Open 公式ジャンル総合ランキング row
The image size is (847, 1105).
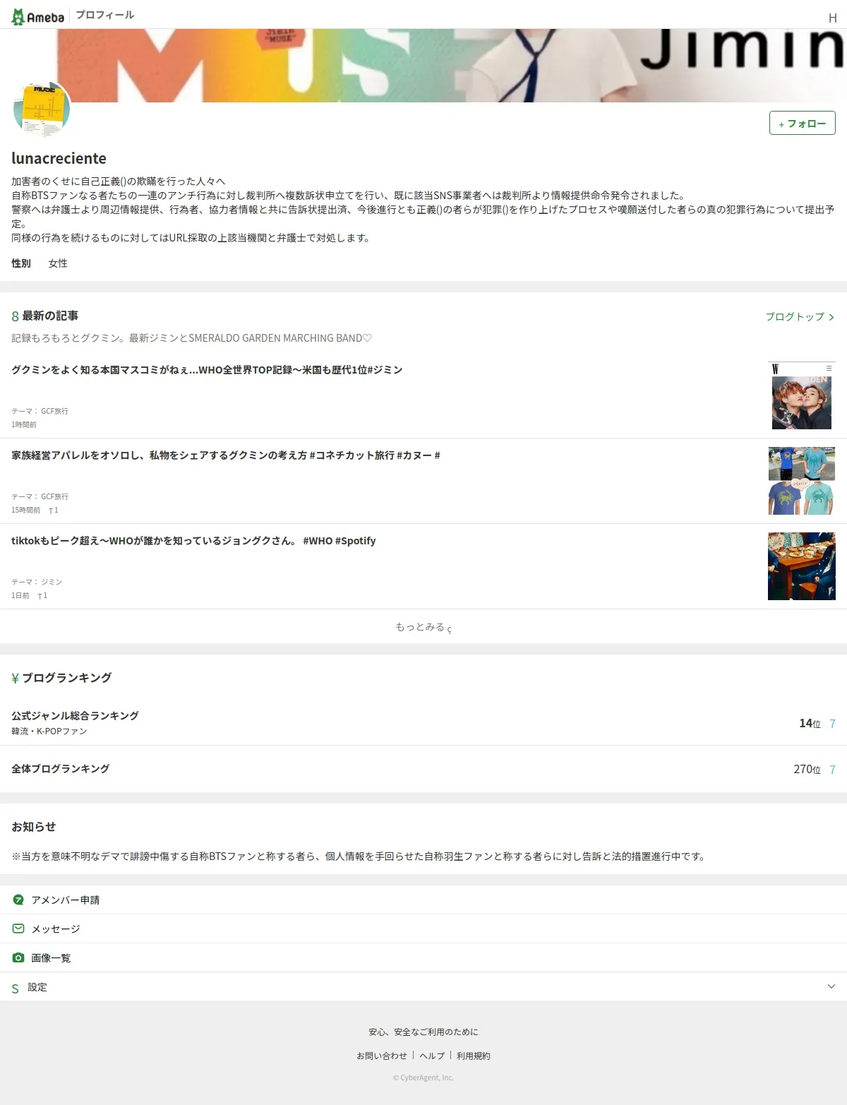point(423,722)
